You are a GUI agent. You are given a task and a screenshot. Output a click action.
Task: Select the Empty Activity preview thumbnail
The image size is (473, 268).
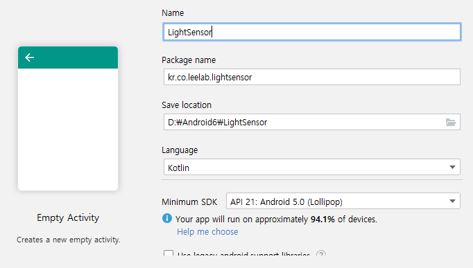tap(68, 118)
